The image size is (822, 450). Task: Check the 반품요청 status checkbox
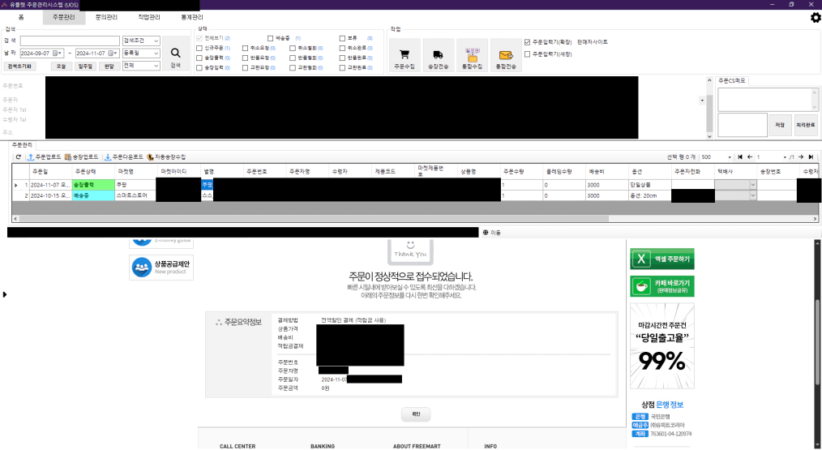pyautogui.click(x=246, y=58)
